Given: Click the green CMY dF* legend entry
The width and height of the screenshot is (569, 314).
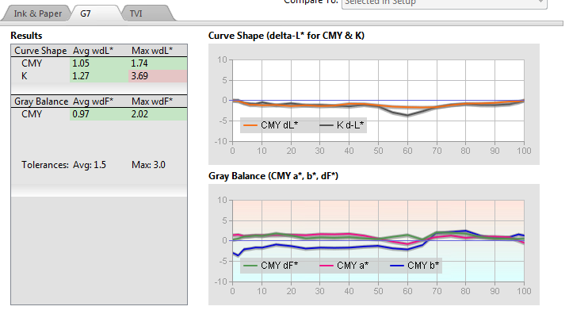Looking at the screenshot, I should (271, 266).
